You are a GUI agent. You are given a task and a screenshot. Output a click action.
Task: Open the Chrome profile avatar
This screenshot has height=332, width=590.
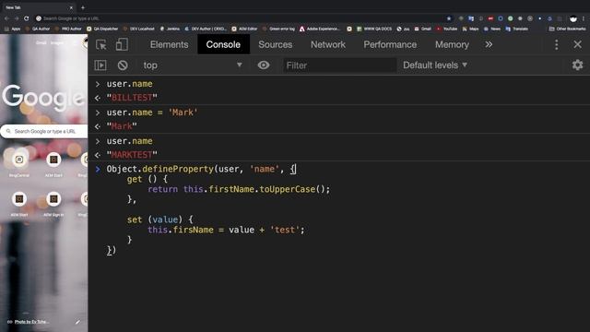(572, 18)
